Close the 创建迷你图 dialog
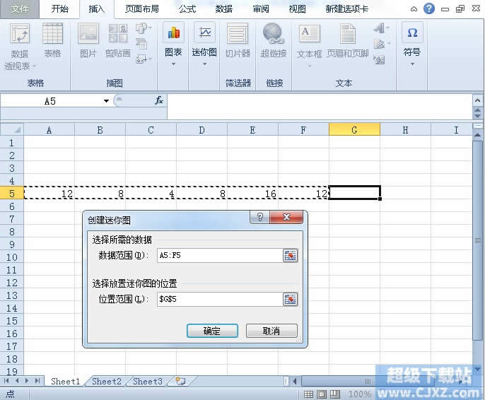The height and width of the screenshot is (400, 485). point(286,217)
